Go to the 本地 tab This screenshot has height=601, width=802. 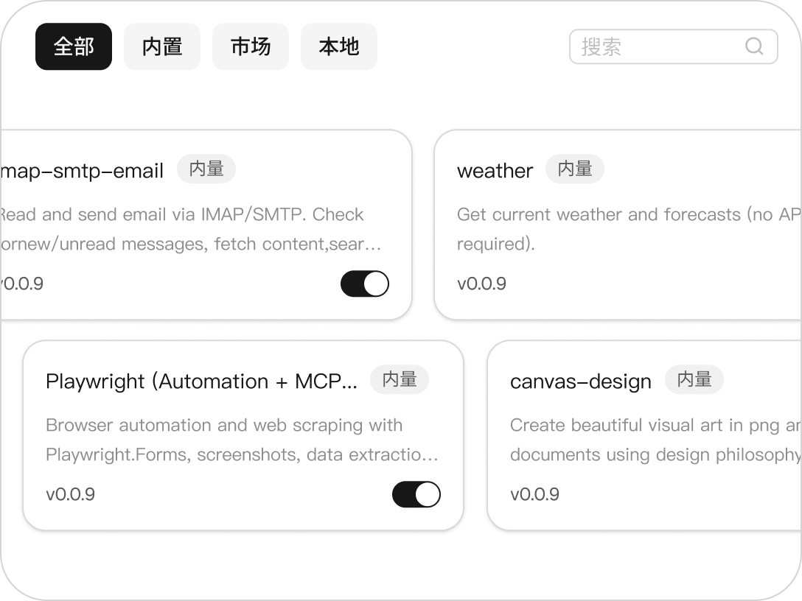click(339, 46)
